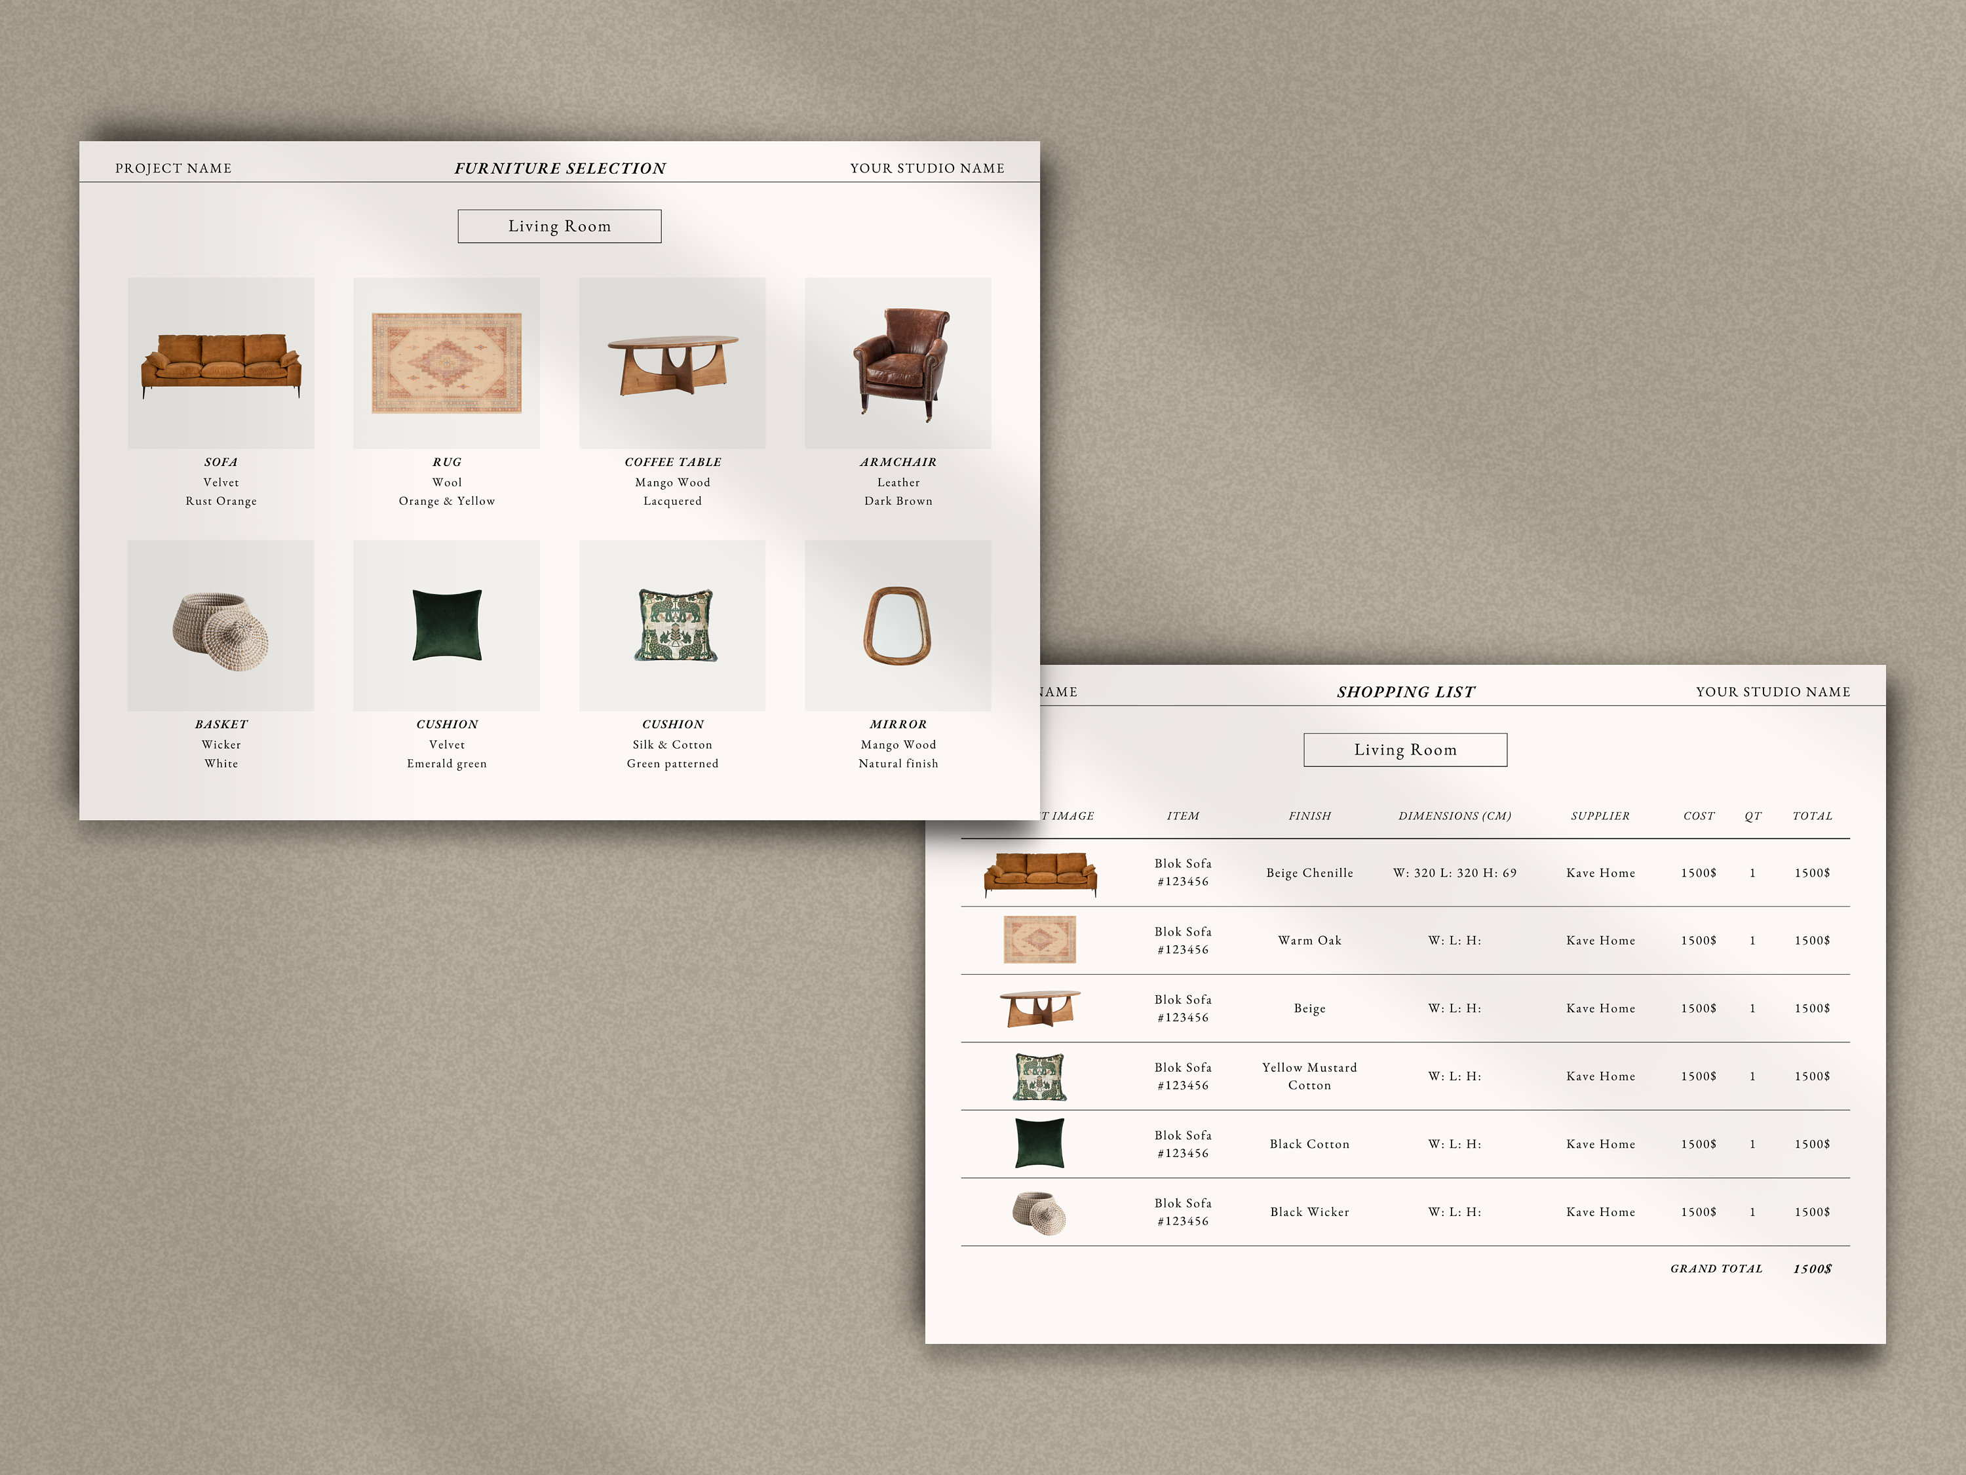
Task: Select the Kave Home supplier in rug row
Action: [1600, 940]
